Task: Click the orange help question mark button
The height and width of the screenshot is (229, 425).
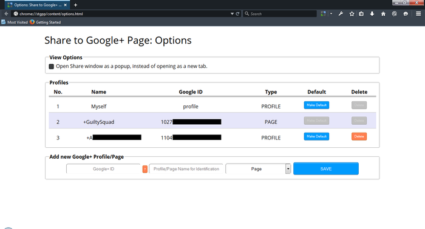Action: point(145,169)
